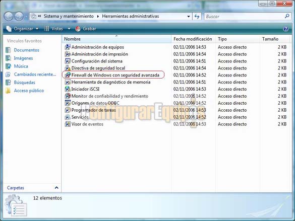Click the magnifier icon in search box

click(287, 16)
